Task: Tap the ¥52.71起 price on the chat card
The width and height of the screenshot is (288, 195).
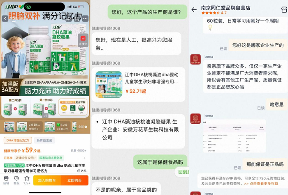Action: [x=136, y=91]
